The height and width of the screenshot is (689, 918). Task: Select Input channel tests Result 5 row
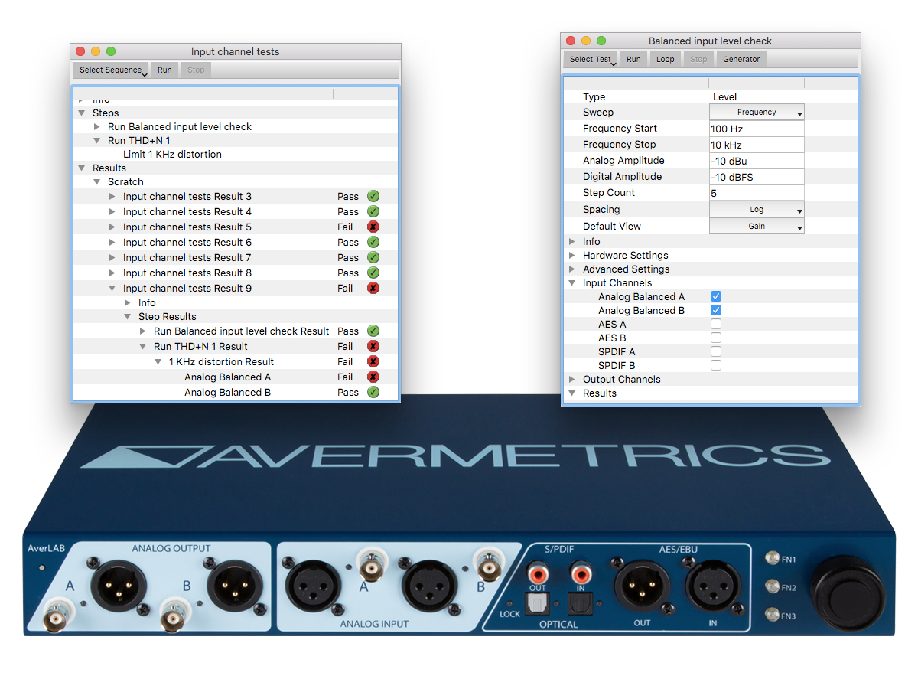pyautogui.click(x=236, y=227)
